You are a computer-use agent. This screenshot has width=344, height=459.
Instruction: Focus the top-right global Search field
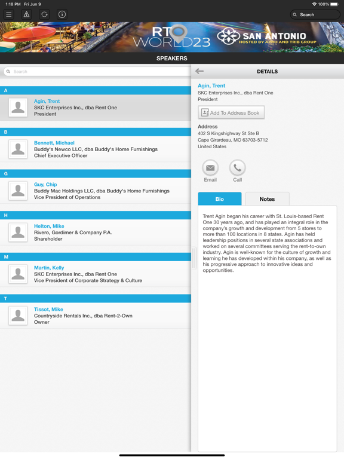[x=315, y=14]
